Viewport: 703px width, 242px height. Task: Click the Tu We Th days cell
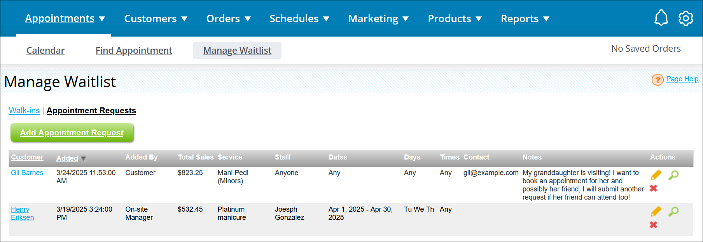click(x=419, y=209)
